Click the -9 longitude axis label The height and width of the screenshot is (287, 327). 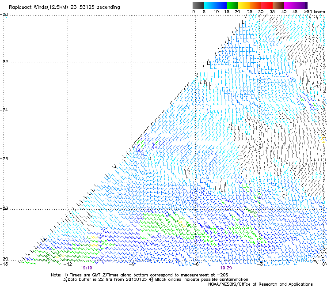(x=132, y=264)
